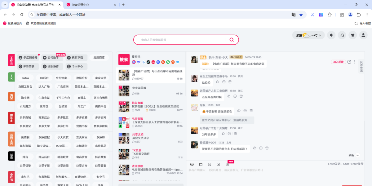Click the search-image icon in the chat toolbar
The image size is (372, 186).
[210, 164]
